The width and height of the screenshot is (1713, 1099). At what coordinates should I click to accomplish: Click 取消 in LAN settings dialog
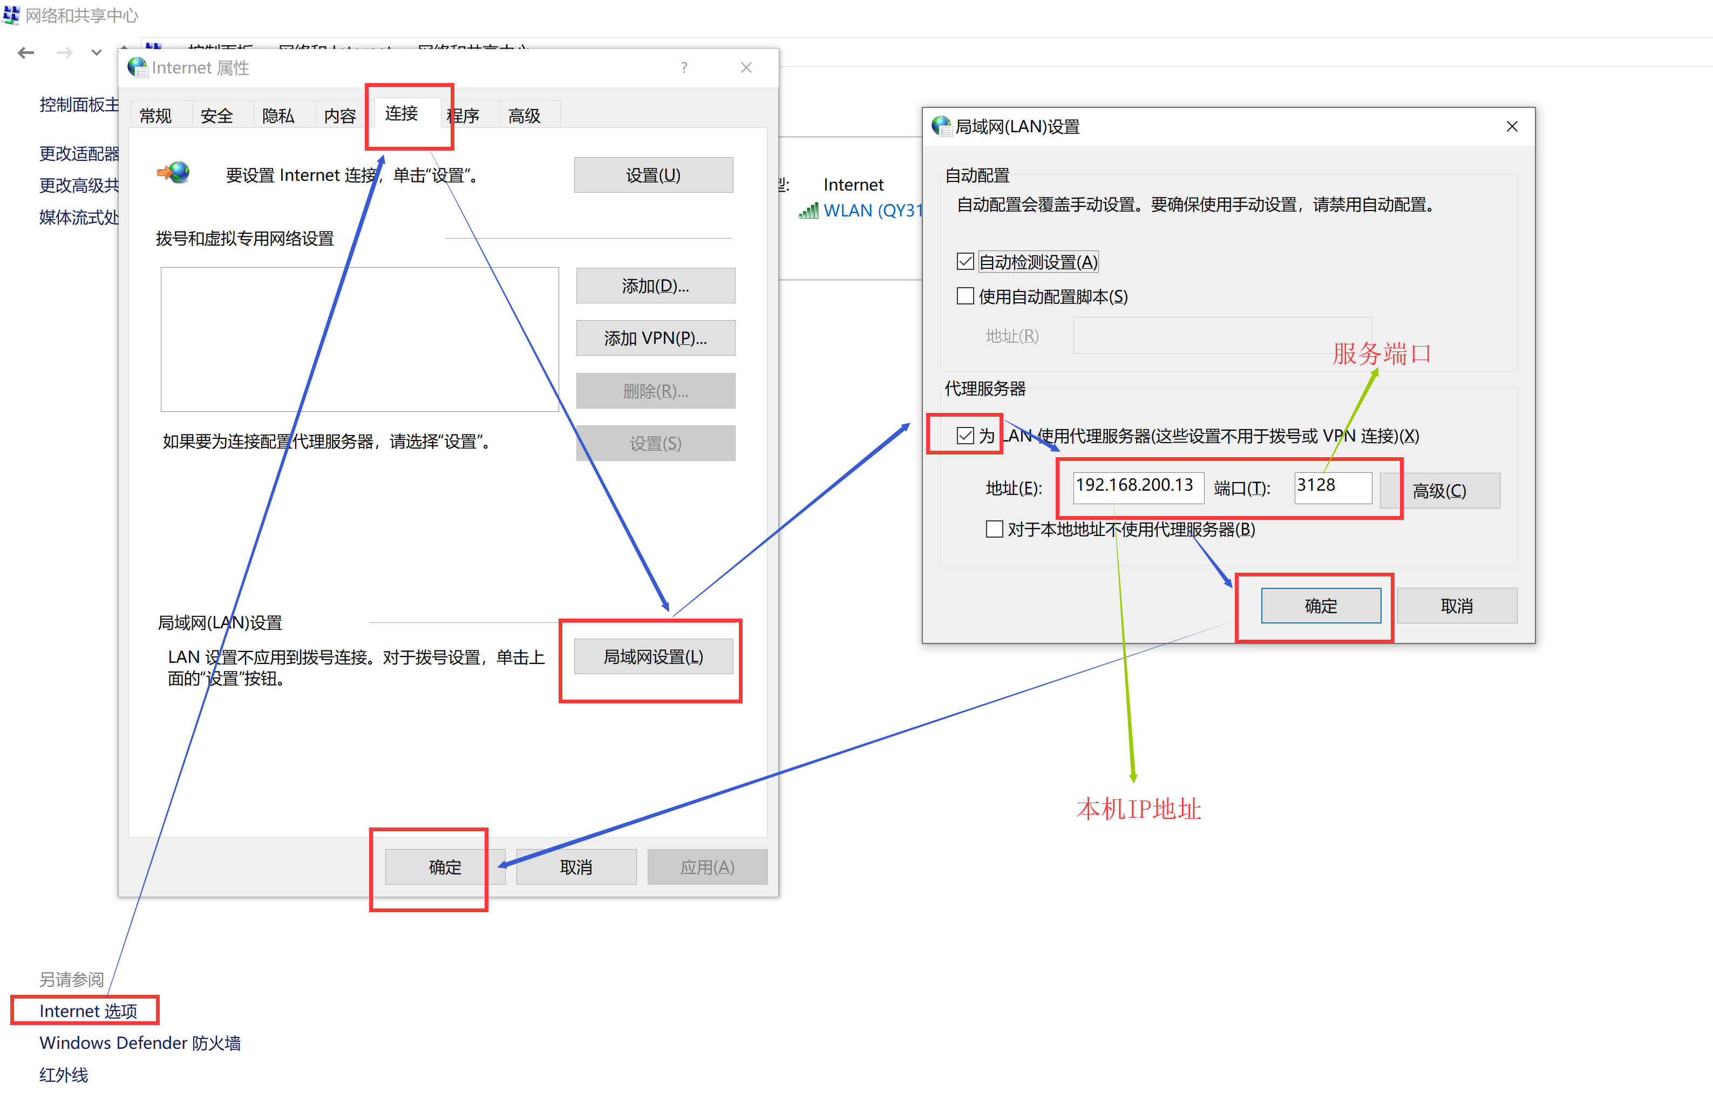(x=1457, y=606)
